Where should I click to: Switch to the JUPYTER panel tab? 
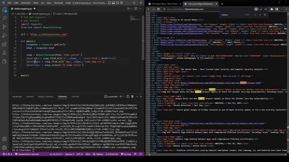pos(75,97)
